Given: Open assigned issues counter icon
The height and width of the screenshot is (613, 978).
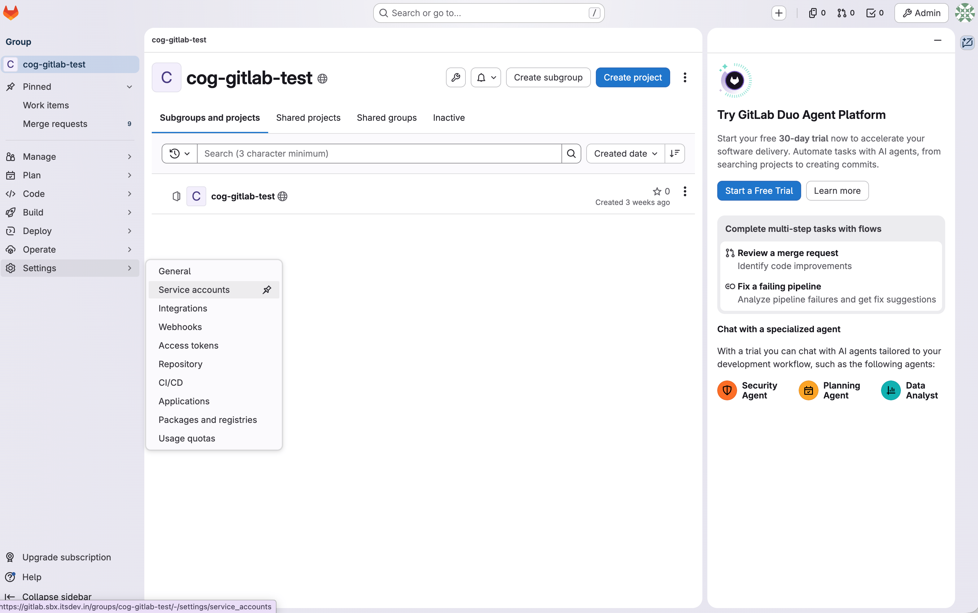Looking at the screenshot, I should [x=817, y=13].
